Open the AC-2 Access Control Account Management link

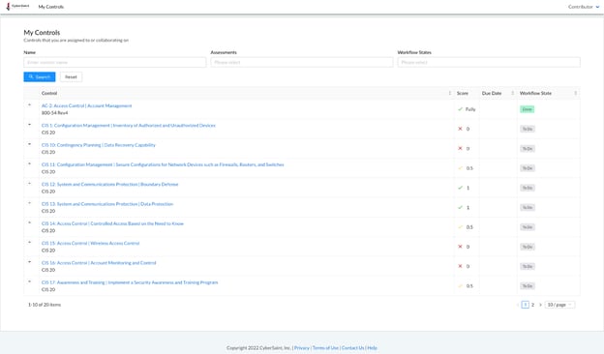click(x=87, y=105)
